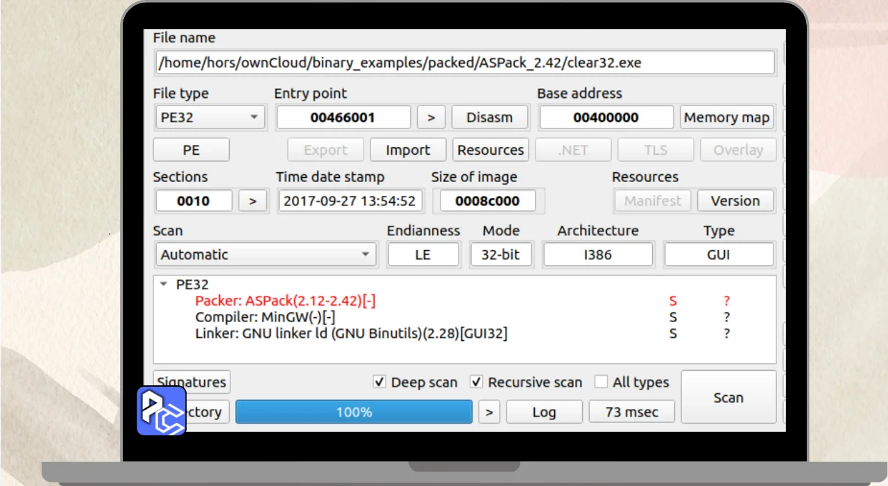888x486 pixels.
Task: Click the File name path field
Action: pos(465,62)
